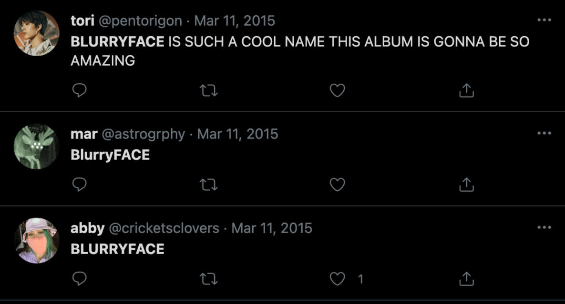Retweet tori's tweet about the album
Screen dimensions: 565x304
coord(208,90)
